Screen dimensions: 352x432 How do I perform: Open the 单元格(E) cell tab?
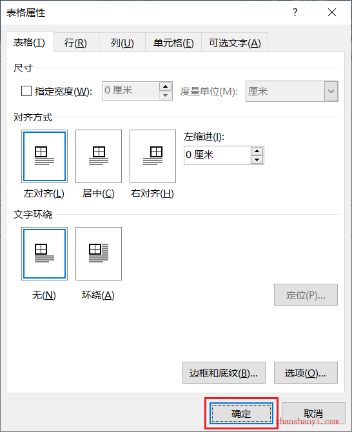[x=173, y=43]
